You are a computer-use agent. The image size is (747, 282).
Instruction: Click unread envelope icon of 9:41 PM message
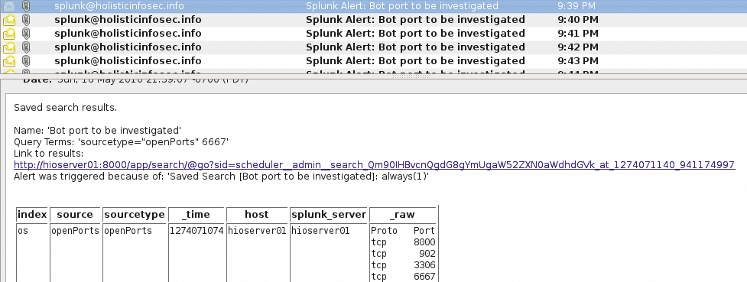tap(9, 34)
